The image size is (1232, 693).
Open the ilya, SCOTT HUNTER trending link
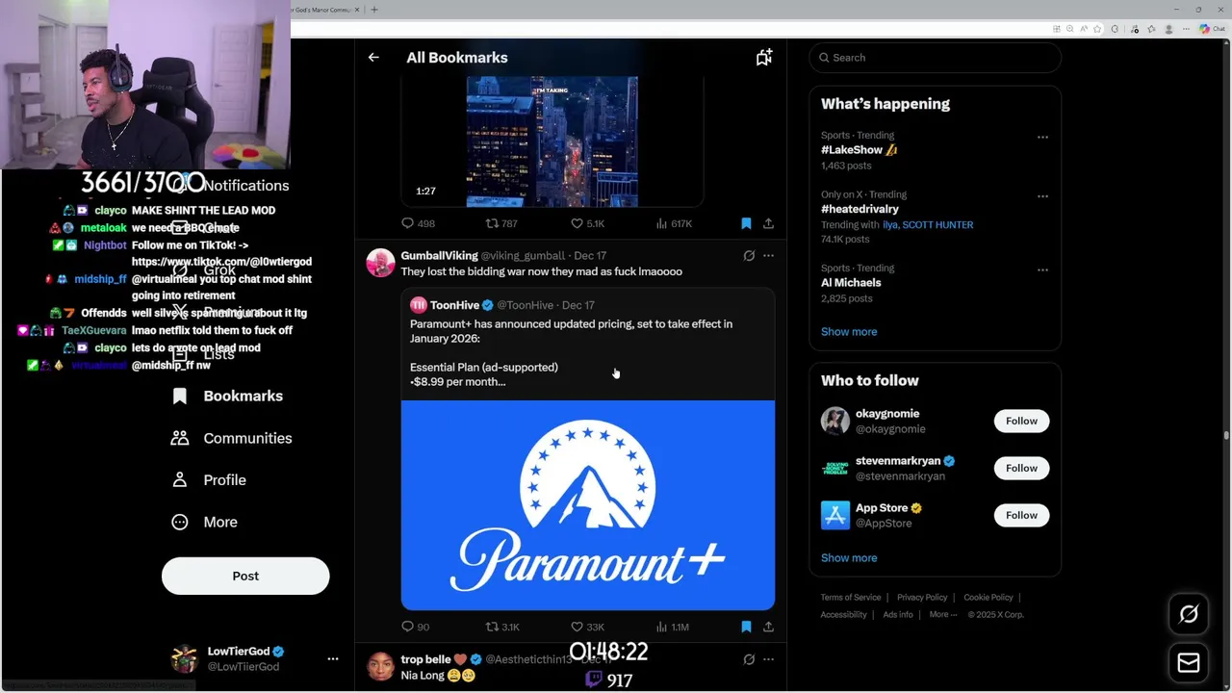pyautogui.click(x=928, y=225)
